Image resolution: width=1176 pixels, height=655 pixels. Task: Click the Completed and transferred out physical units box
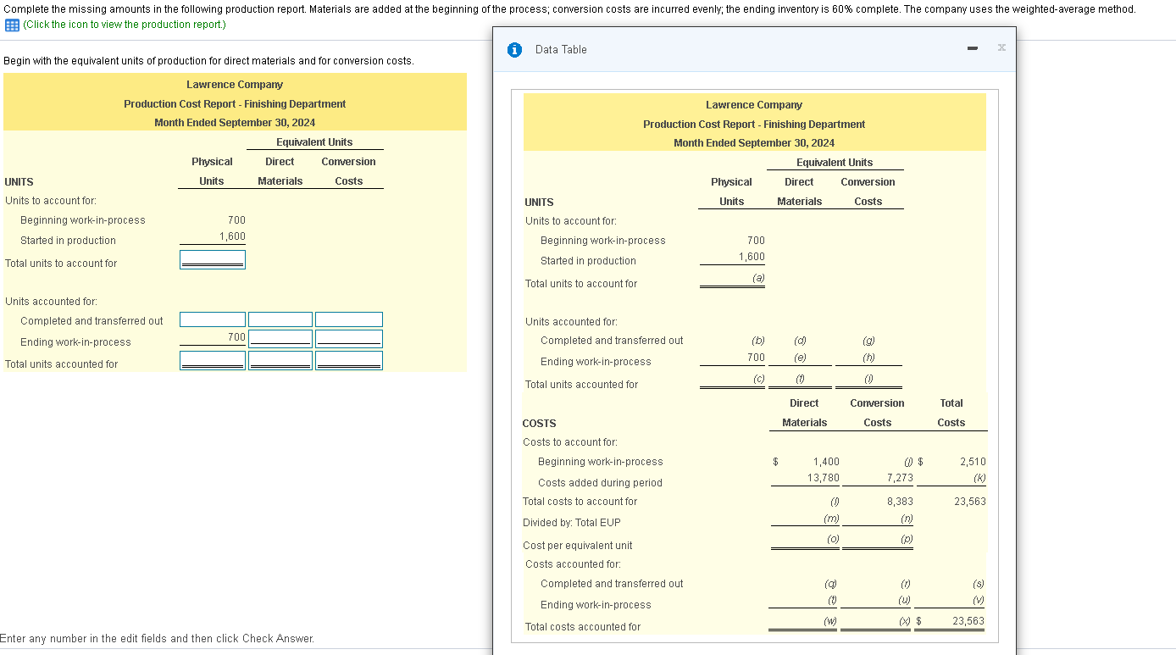pyautogui.click(x=212, y=319)
